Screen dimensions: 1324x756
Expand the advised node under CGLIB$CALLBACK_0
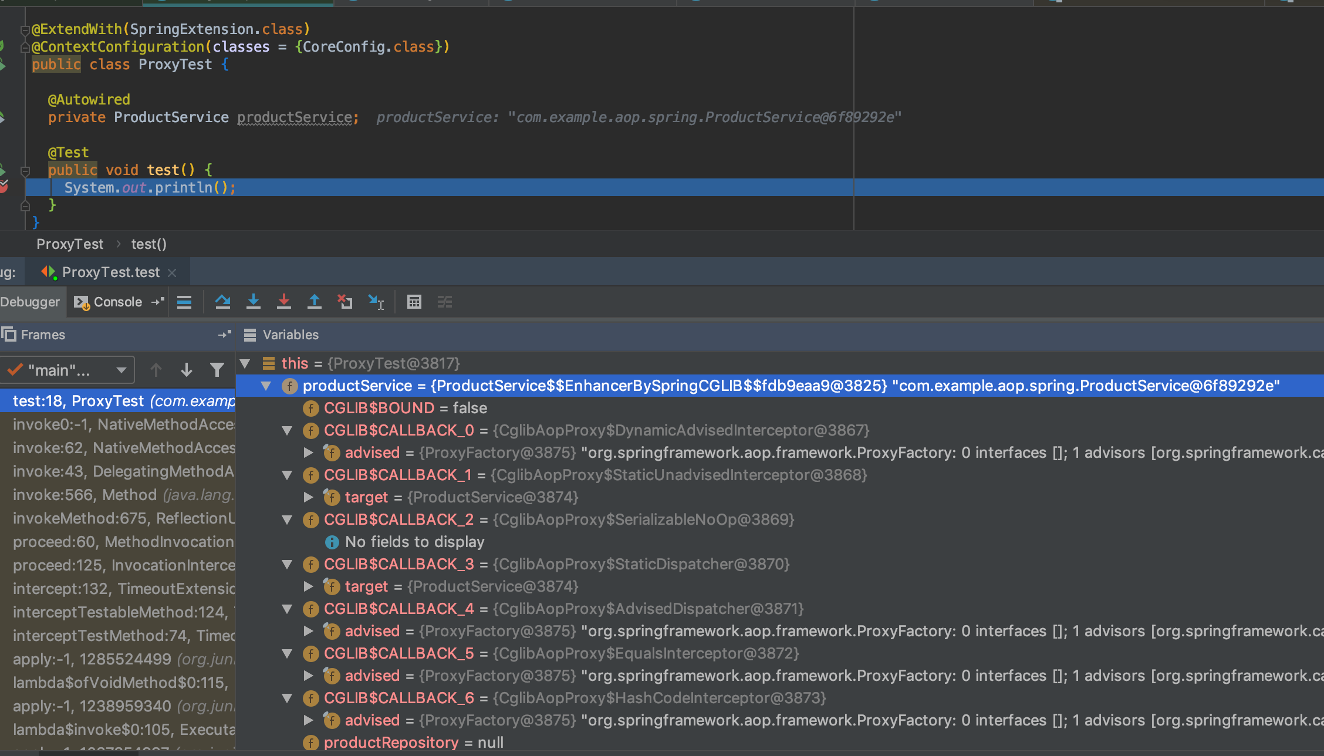[x=308, y=452]
